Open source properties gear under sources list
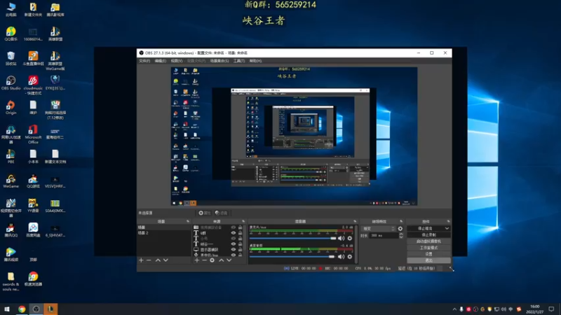The image size is (561, 315). click(212, 260)
